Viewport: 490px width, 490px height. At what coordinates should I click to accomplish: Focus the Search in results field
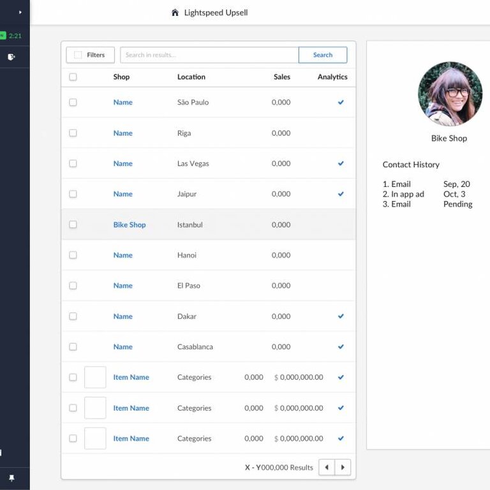(x=209, y=55)
